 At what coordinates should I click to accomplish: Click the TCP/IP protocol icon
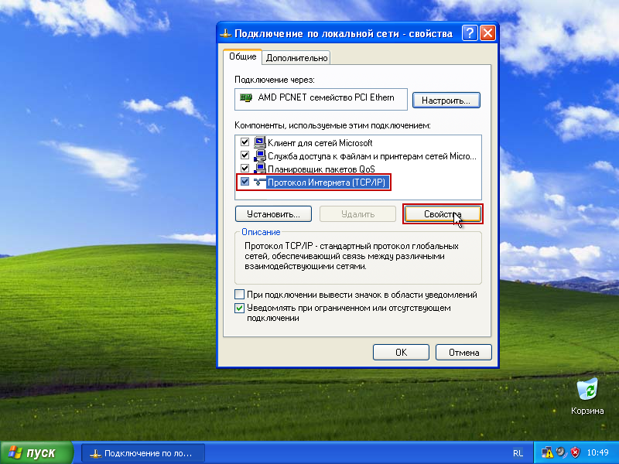click(x=260, y=182)
